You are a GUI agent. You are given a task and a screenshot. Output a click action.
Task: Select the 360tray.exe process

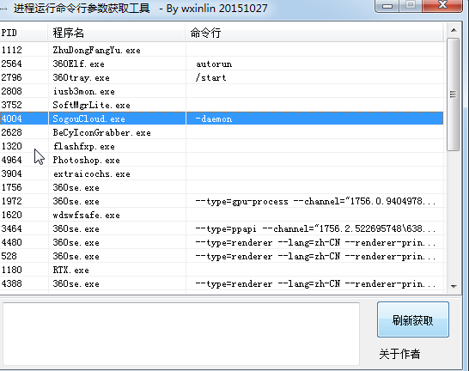222,77
